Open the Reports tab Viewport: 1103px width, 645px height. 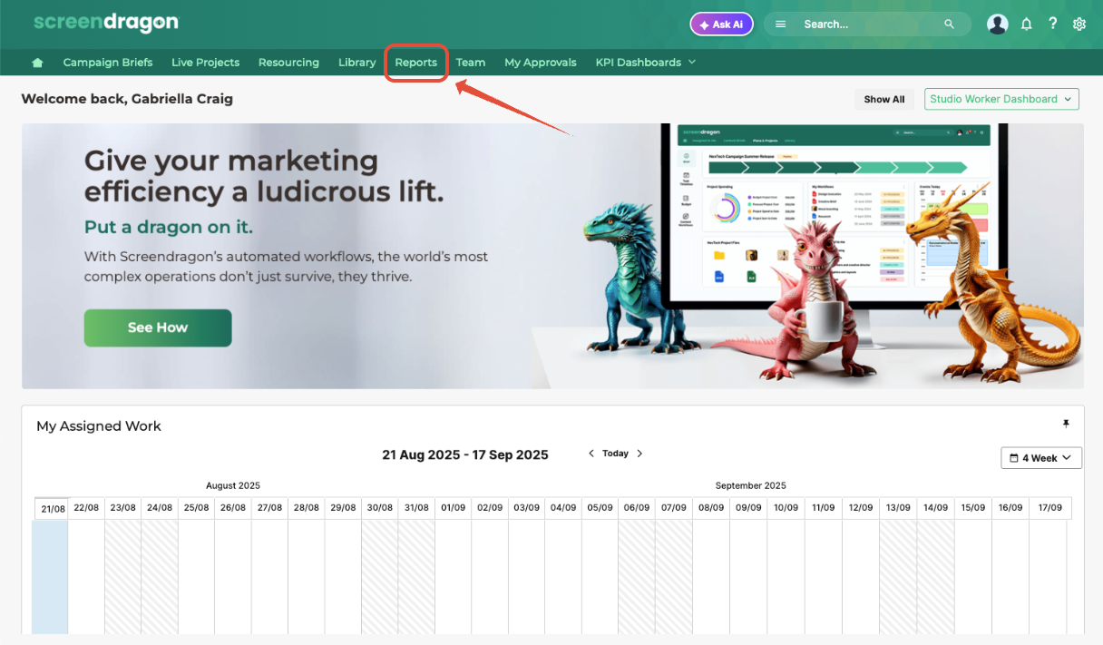[x=416, y=63]
